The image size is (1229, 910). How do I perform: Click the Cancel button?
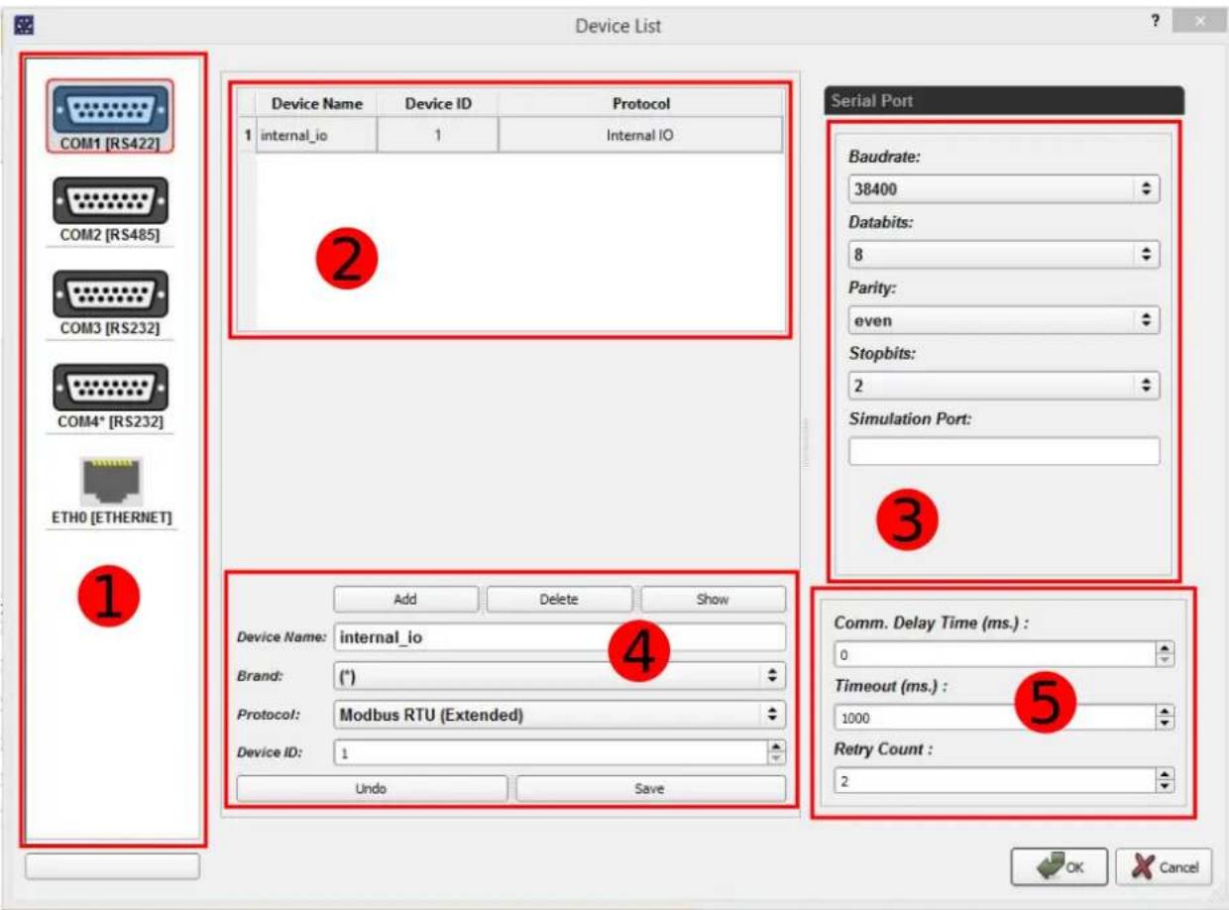(x=1164, y=867)
